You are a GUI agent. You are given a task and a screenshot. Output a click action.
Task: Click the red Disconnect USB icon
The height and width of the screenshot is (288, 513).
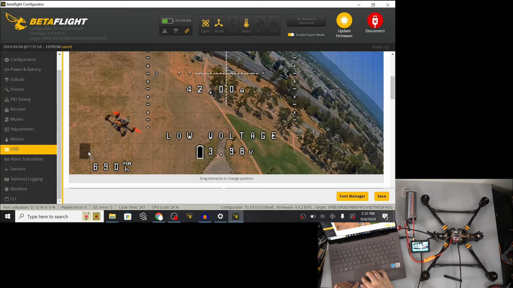click(375, 20)
